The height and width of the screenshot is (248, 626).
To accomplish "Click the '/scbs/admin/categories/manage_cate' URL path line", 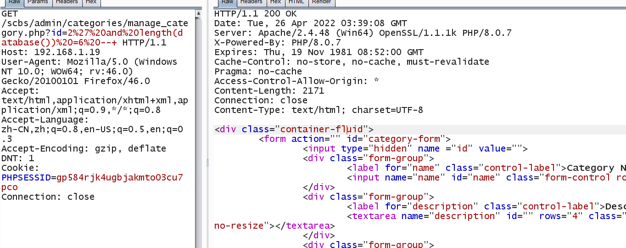I will coord(95,23).
